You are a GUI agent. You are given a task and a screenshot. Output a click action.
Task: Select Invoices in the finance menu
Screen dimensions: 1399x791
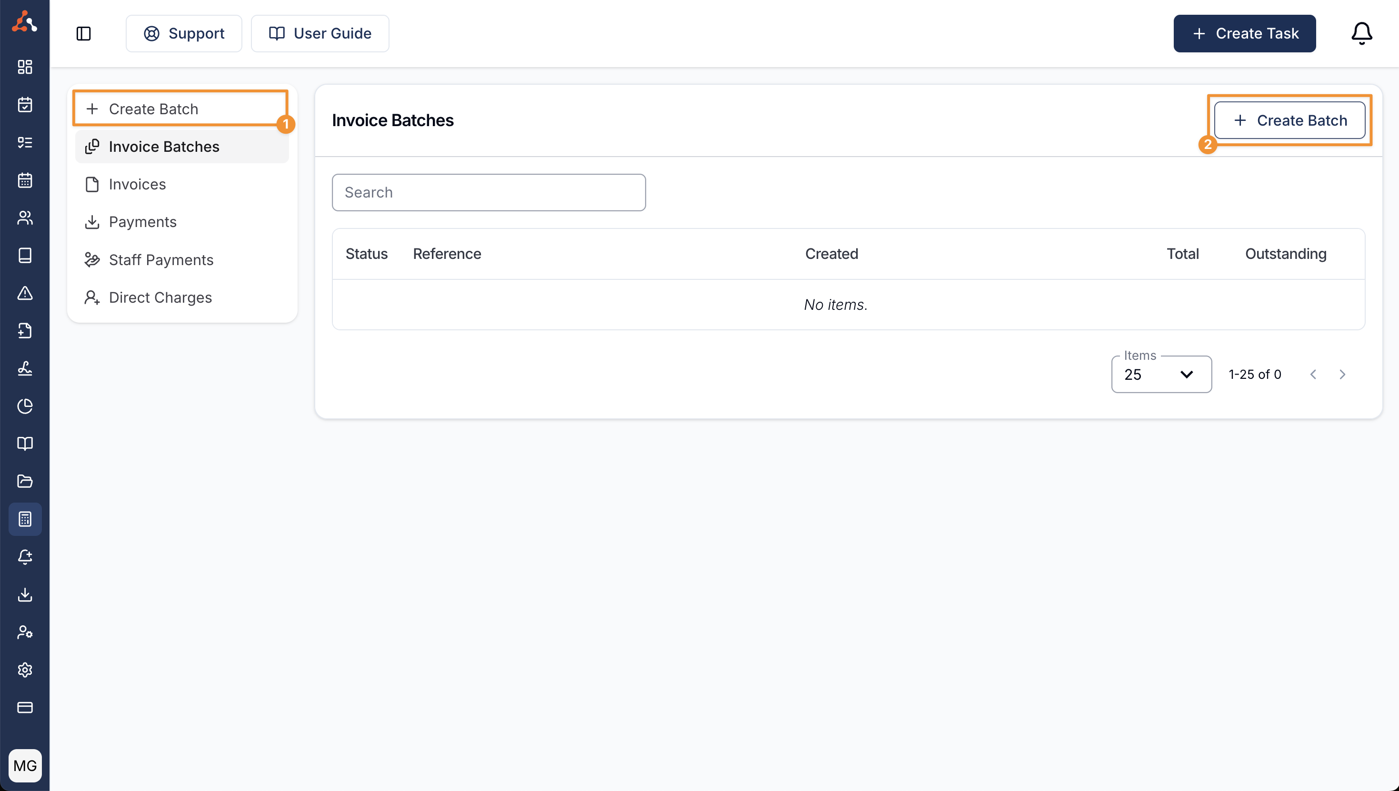click(137, 184)
